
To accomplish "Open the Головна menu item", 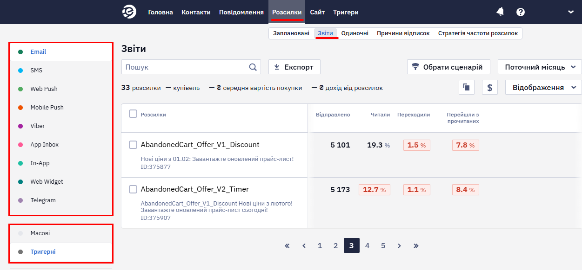I will pyautogui.click(x=161, y=12).
